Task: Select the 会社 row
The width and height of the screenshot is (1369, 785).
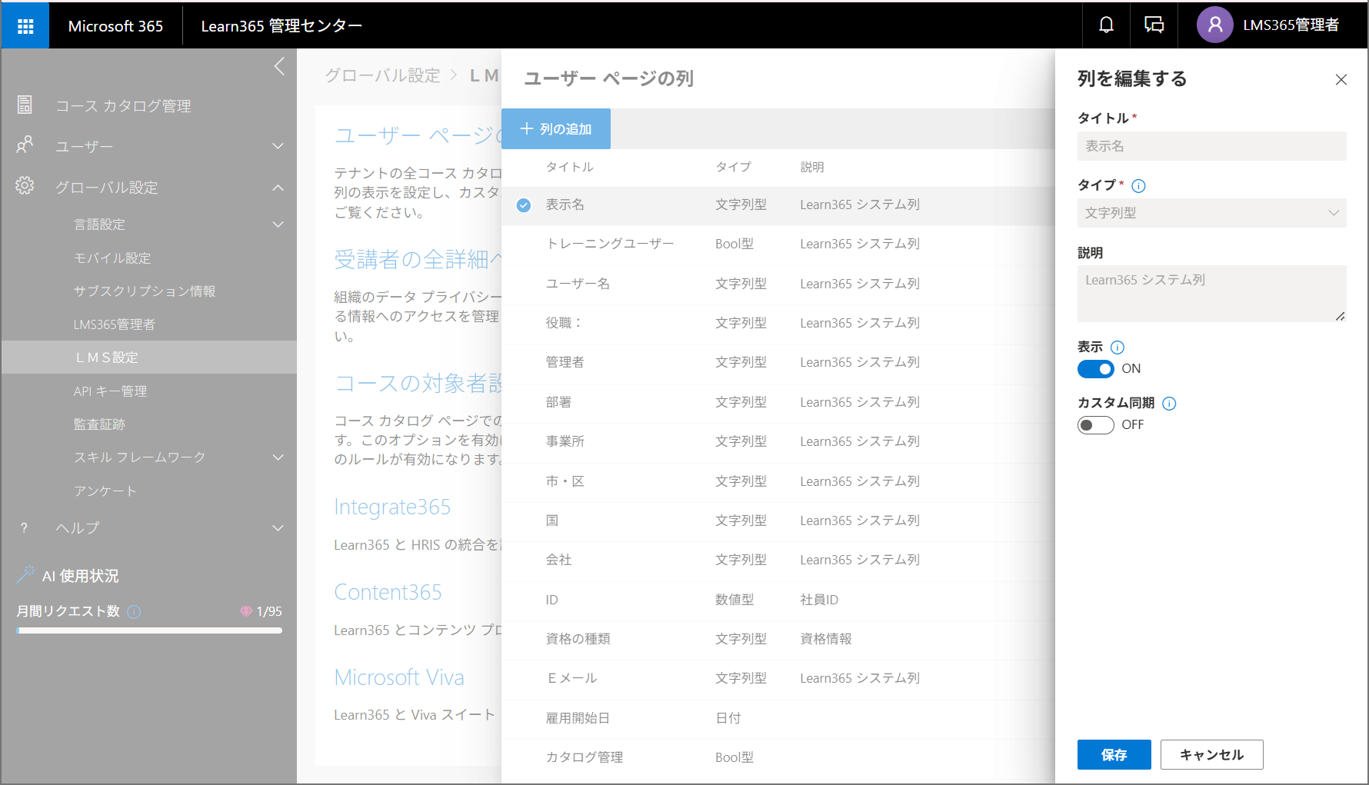Action: [x=778, y=560]
